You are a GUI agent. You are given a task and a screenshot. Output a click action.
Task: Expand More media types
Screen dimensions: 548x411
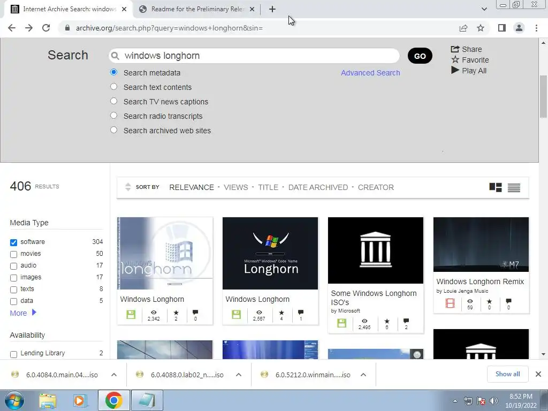click(x=23, y=313)
